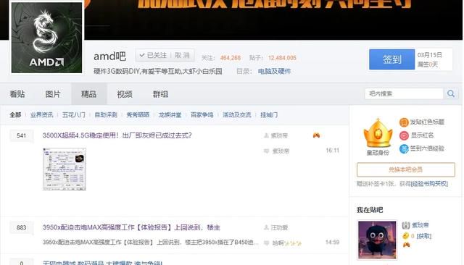Click the blue 签到 sign-in button
Image resolution: width=464 pixels, height=265 pixels.
pyautogui.click(x=391, y=59)
